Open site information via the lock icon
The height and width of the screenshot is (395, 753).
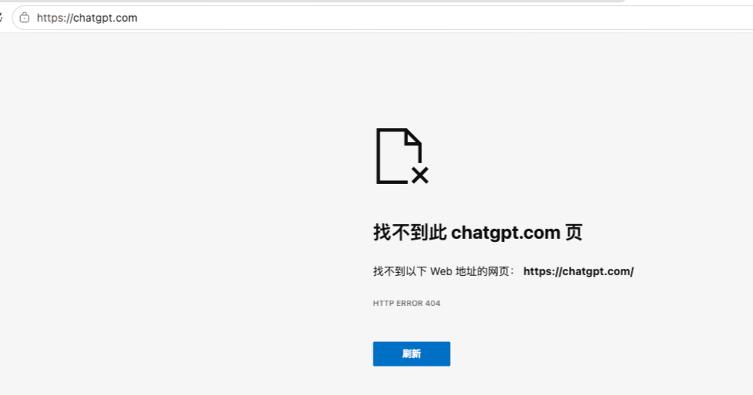(25, 18)
